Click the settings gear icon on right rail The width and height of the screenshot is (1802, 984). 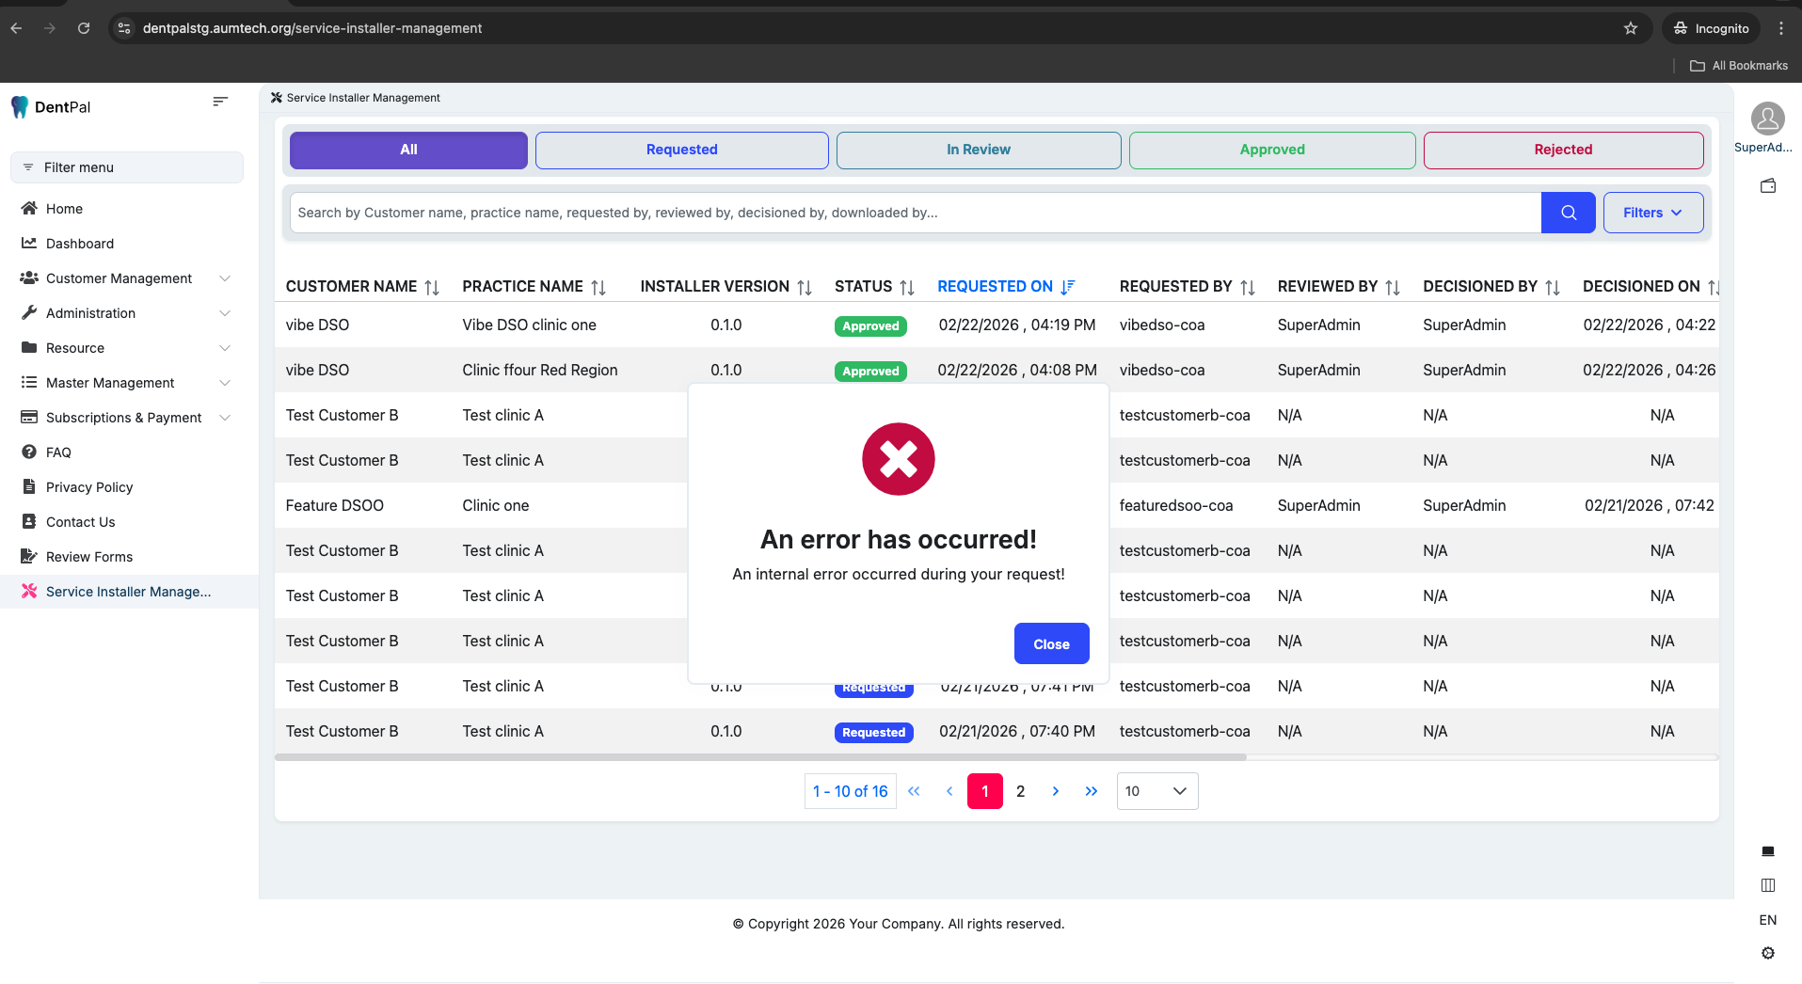click(x=1767, y=953)
